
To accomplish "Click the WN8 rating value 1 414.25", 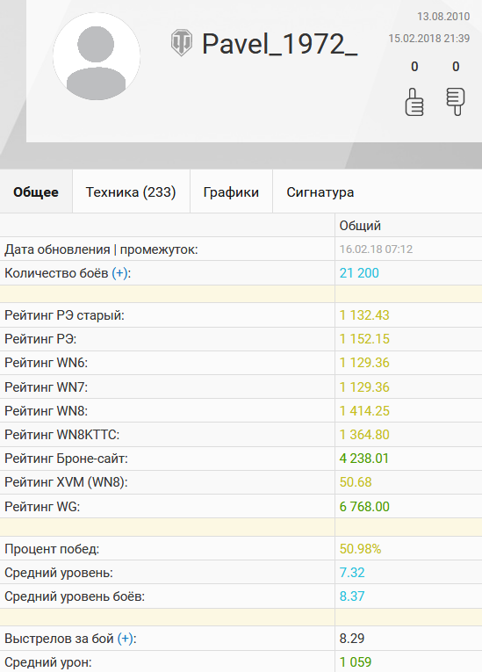I will pyautogui.click(x=364, y=411).
